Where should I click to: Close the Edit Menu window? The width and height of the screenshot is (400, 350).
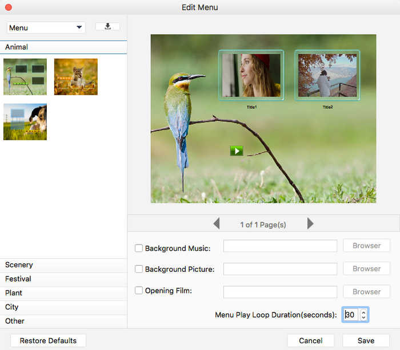pyautogui.click(x=9, y=7)
